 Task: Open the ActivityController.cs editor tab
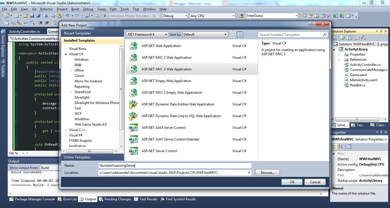tap(24, 32)
